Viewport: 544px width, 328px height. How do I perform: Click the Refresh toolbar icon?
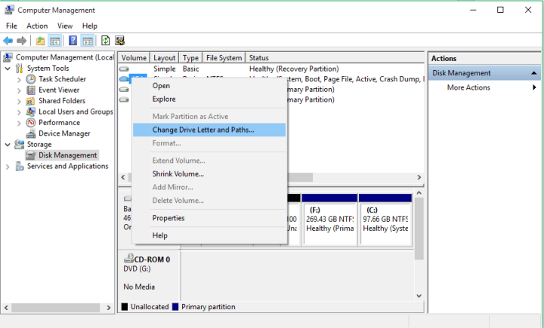pos(105,41)
